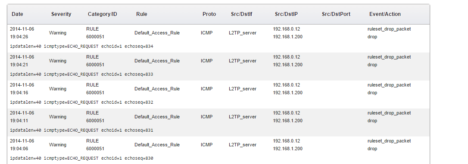468x164 pixels.
Task: Sort log by Date column header
Action: tap(17, 14)
